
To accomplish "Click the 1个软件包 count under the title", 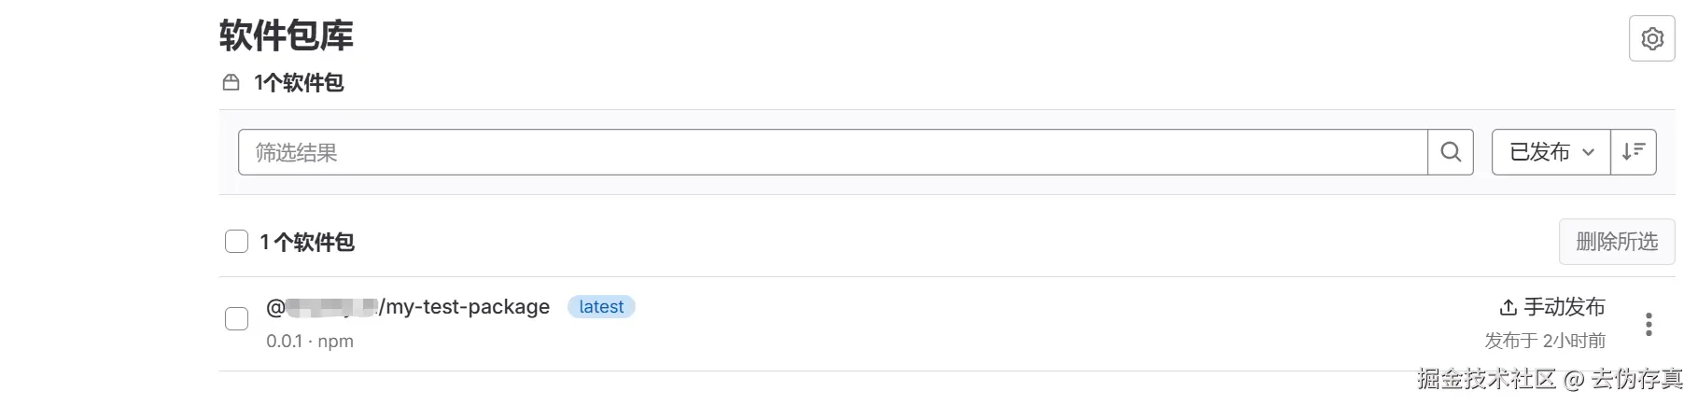I will (x=299, y=83).
